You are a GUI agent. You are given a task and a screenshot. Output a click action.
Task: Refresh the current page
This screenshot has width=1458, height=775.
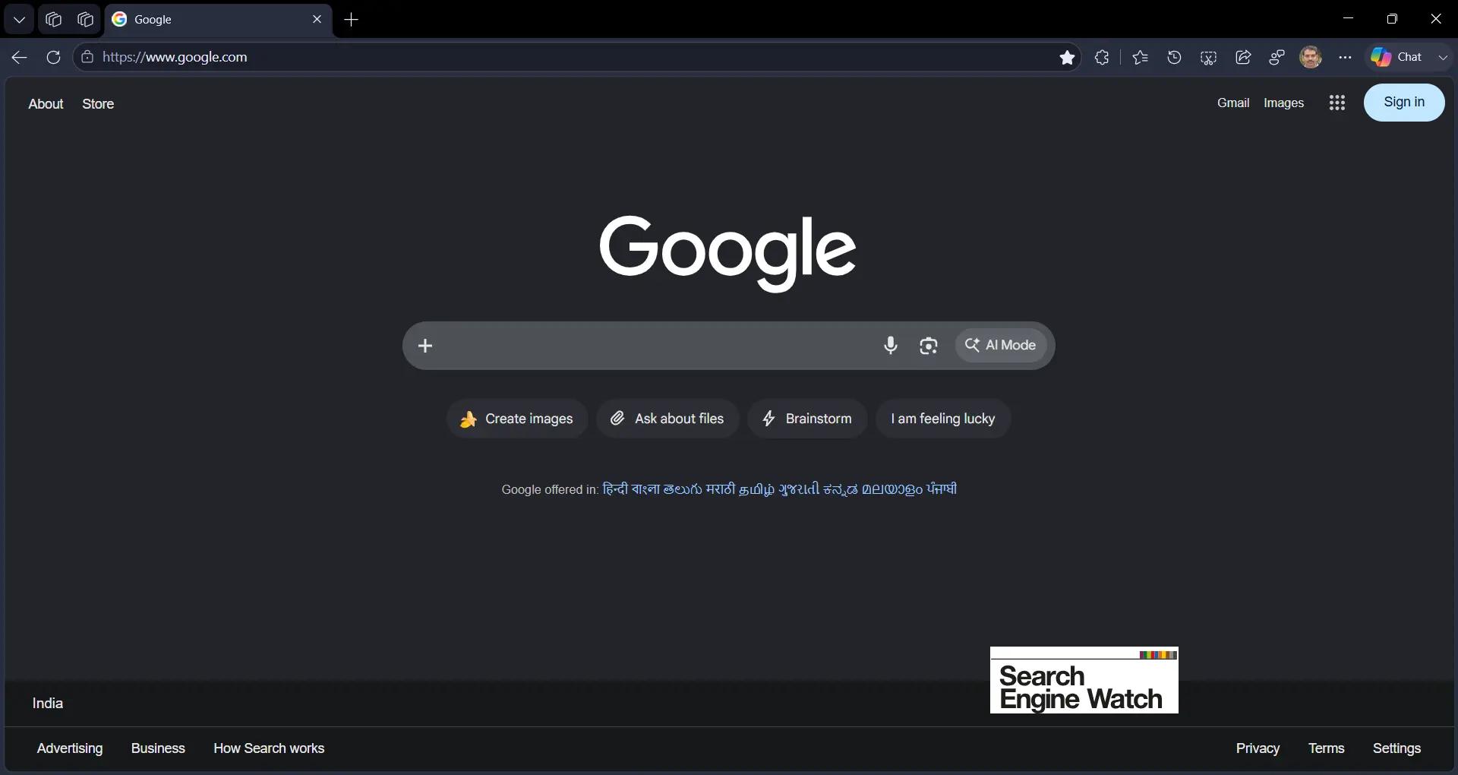coord(53,57)
